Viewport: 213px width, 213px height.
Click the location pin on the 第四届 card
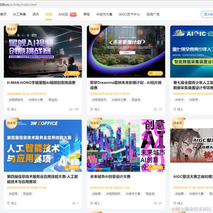(8, 203)
